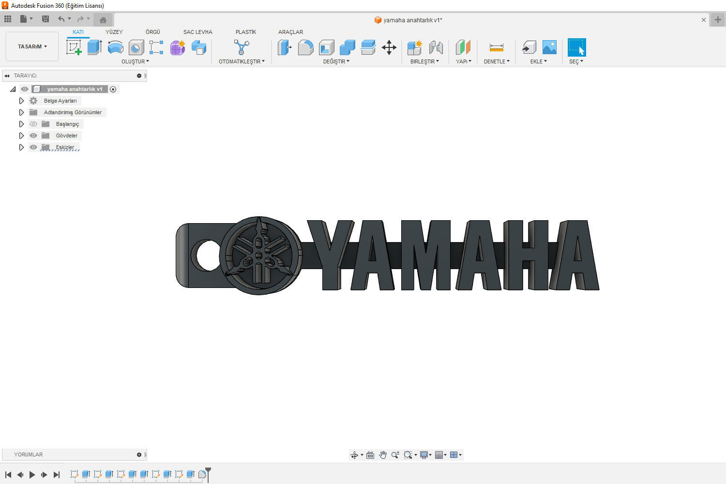Add a new design tab with plus
This screenshot has width=726, height=484.
718,20
